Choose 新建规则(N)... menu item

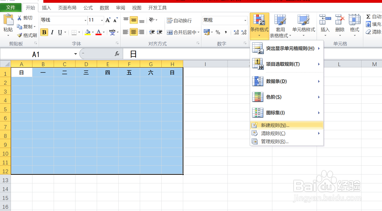point(287,125)
